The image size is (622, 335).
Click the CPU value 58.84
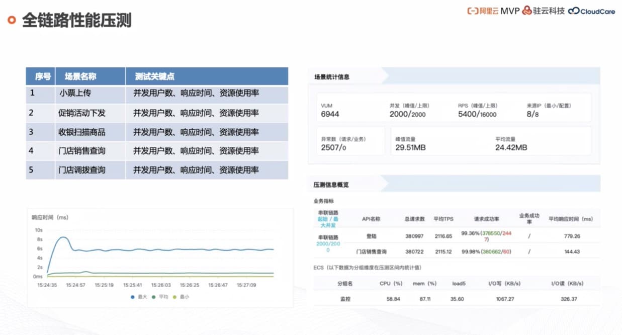pos(393,299)
